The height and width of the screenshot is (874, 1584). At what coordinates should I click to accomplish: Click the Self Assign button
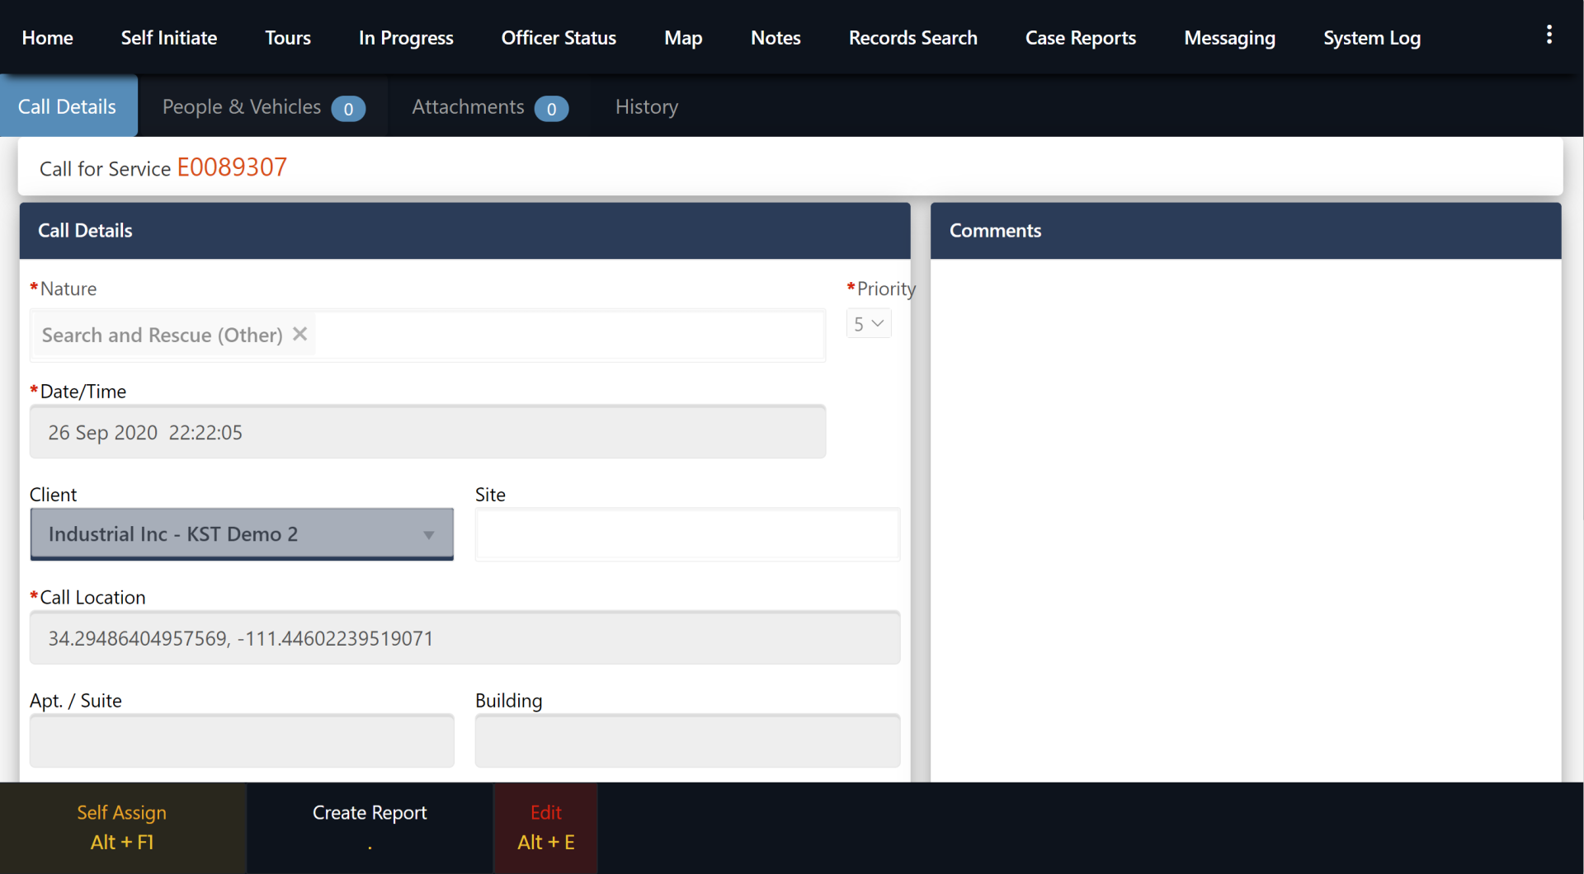[122, 827]
